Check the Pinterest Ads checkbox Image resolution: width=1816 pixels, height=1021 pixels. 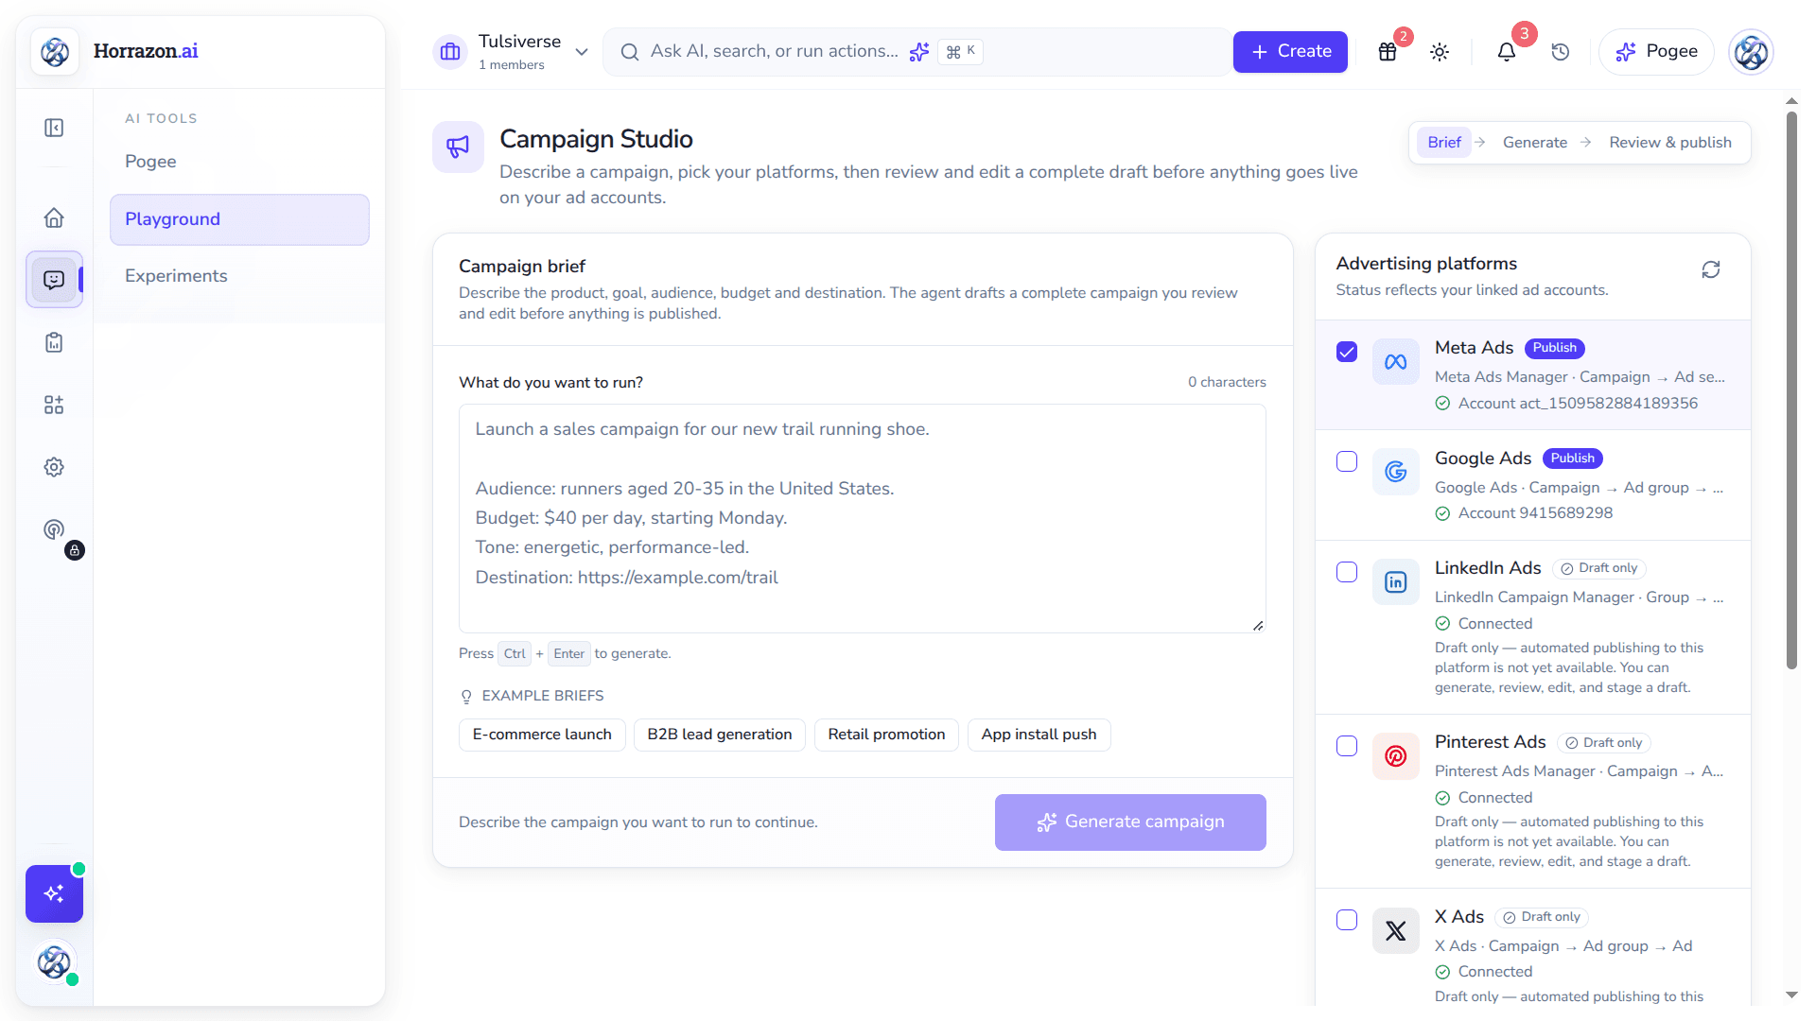point(1347,746)
